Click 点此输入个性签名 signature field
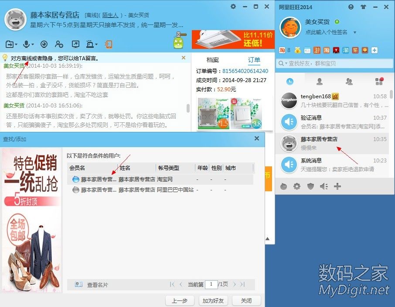The image size is (395, 307). point(326,32)
